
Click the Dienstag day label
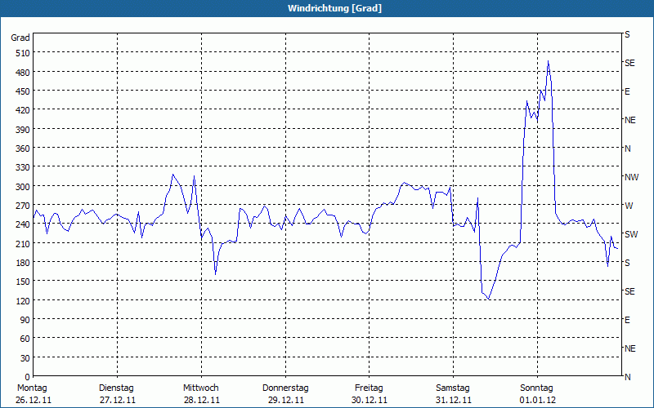click(116, 388)
